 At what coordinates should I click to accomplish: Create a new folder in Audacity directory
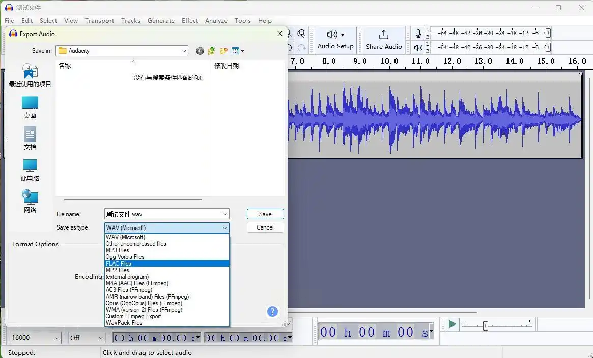pyautogui.click(x=223, y=51)
